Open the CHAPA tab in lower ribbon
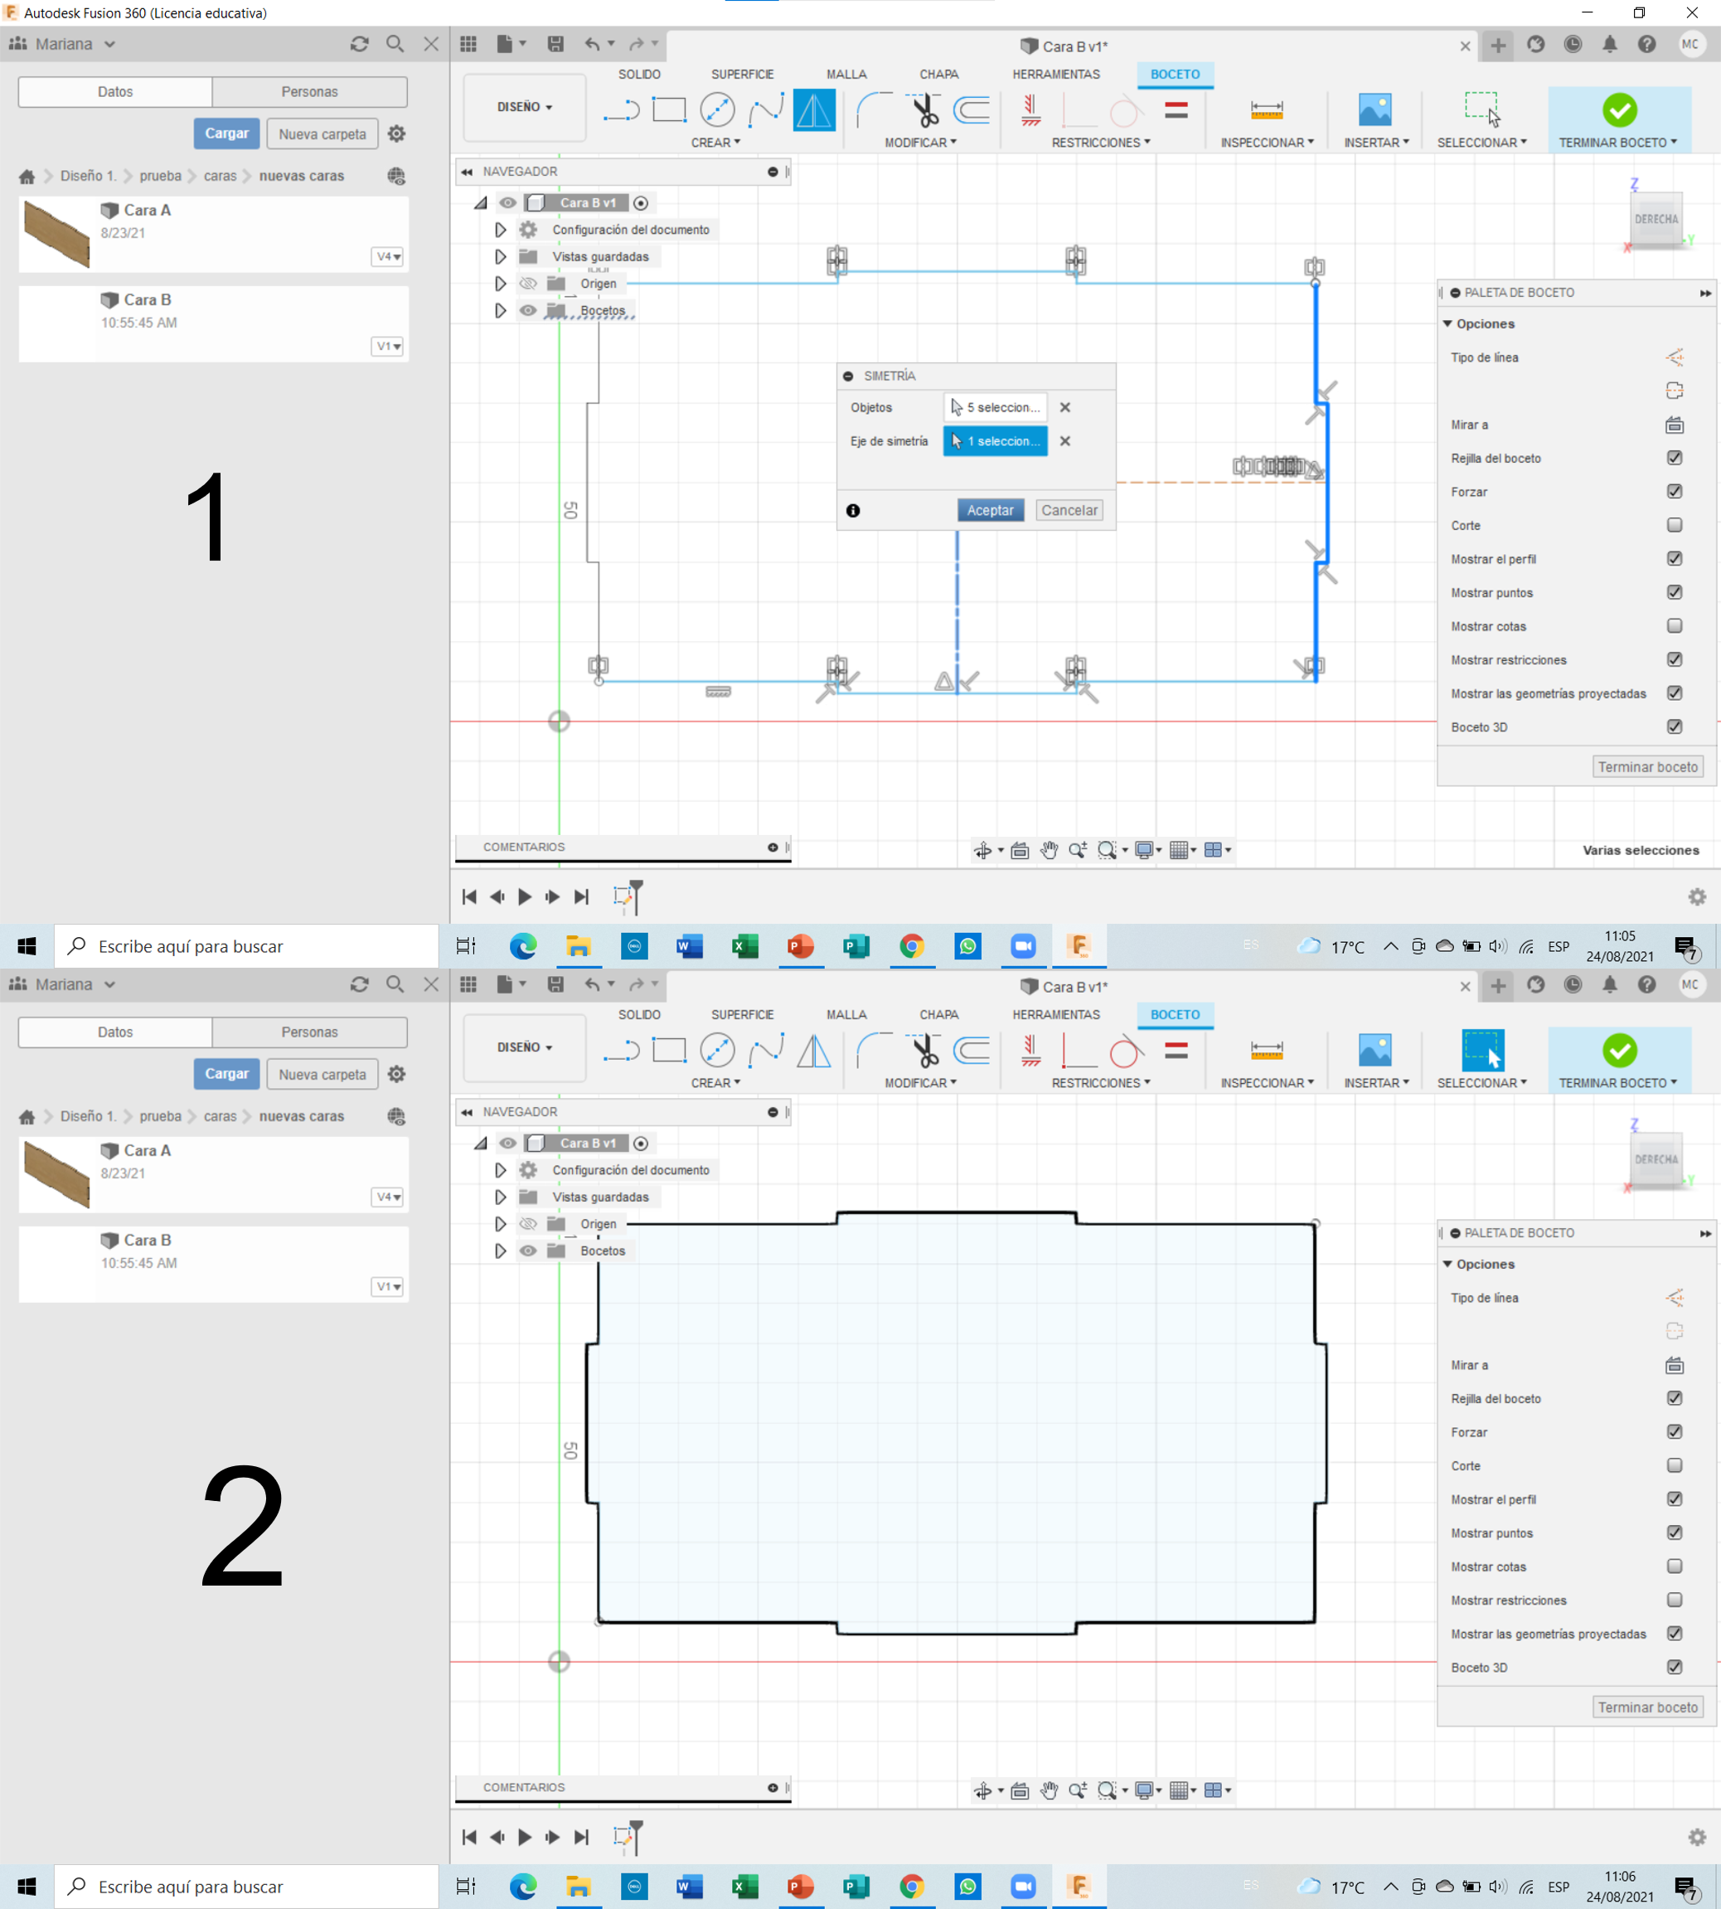Viewport: 1721px width, 1909px height. tap(938, 1014)
